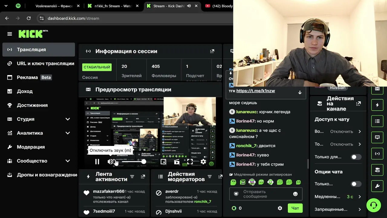Insert the last green emote in the row
Screen dimensions: 387x218
point(298,182)
